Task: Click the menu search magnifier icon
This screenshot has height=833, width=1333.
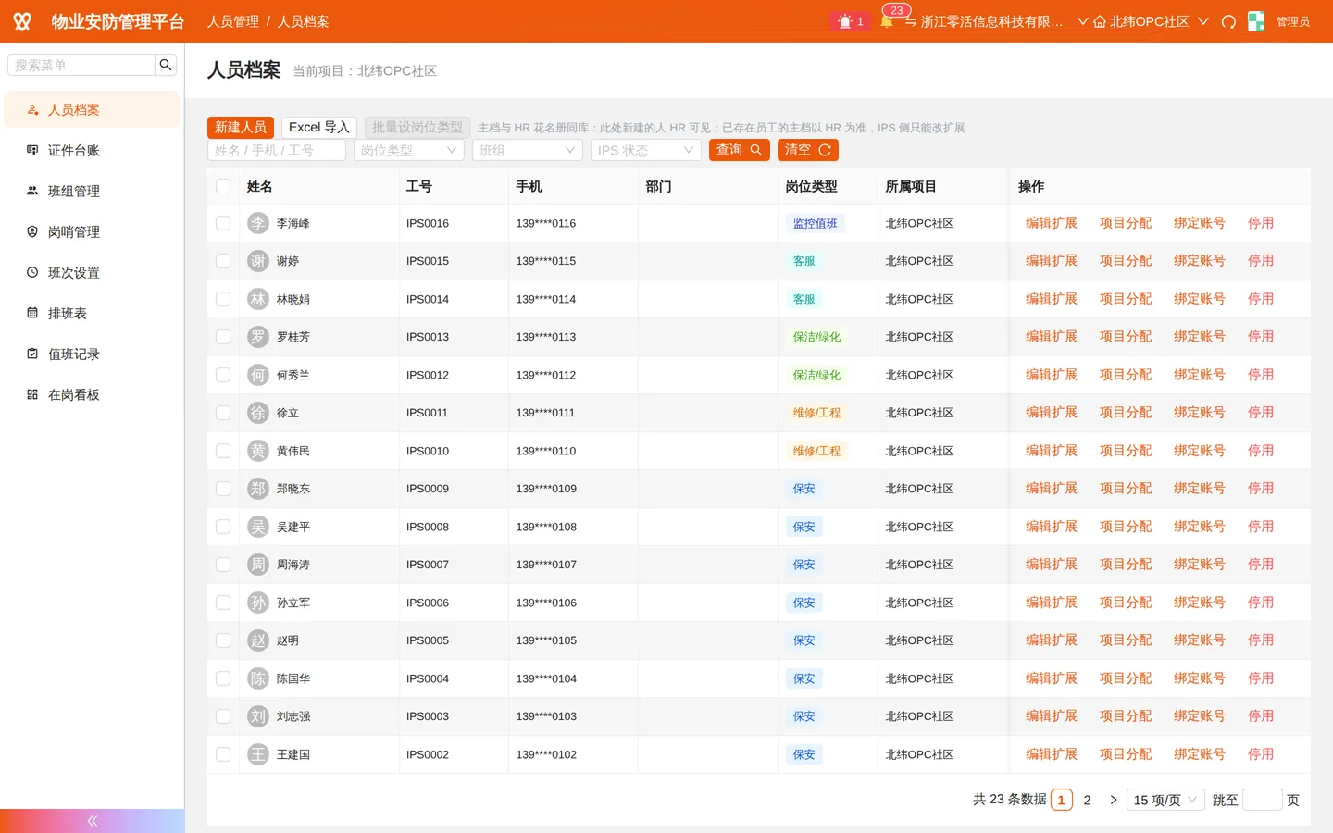Action: [x=166, y=65]
